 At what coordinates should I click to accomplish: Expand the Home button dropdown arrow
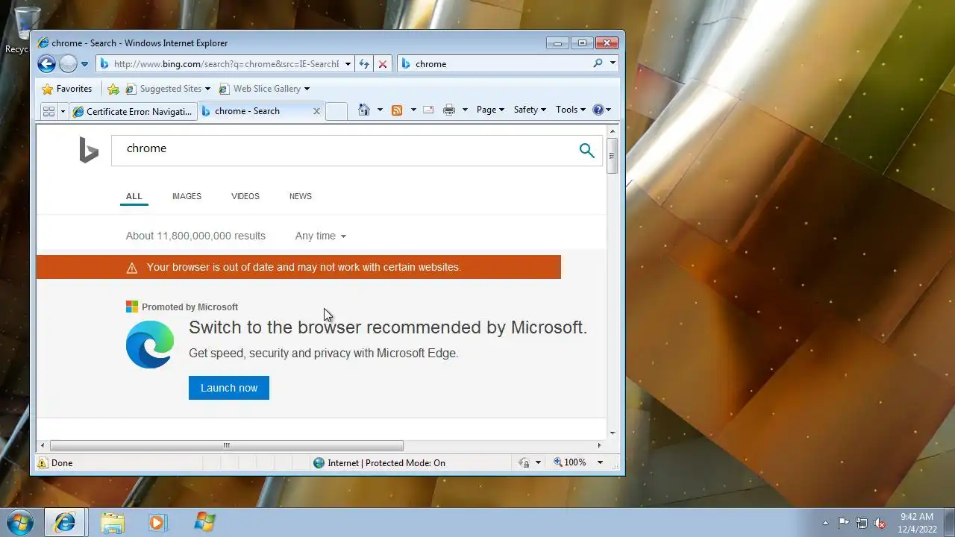pos(380,110)
